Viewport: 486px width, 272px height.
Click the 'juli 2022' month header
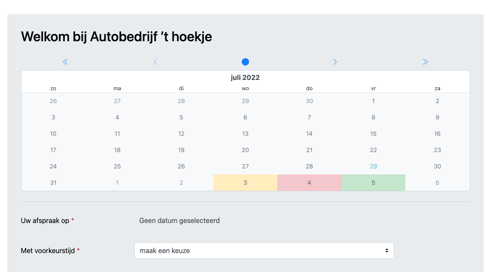point(245,78)
